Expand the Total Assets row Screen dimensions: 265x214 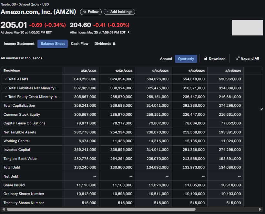(x=6, y=79)
